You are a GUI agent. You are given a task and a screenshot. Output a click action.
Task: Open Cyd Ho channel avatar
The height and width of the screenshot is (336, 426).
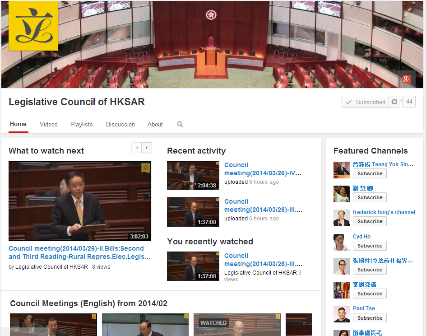click(x=342, y=242)
